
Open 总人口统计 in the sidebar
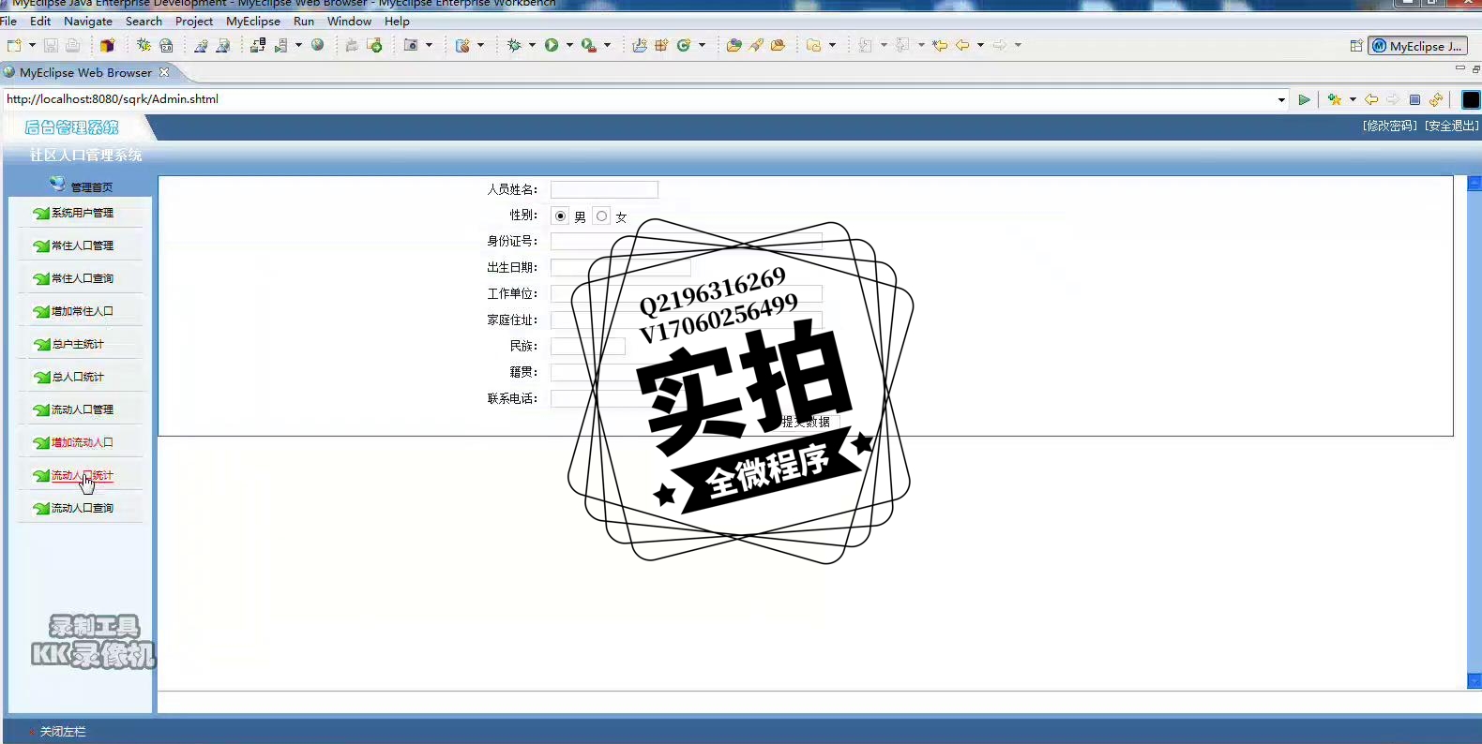click(x=78, y=377)
